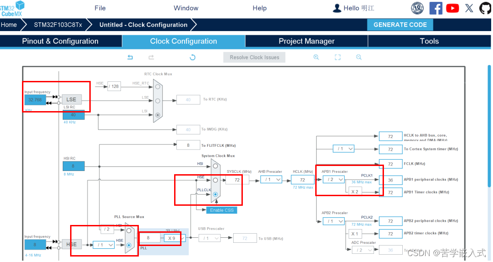Select HSE on PLL Source Mux
Screen dimensions: 493x262
coord(129,245)
